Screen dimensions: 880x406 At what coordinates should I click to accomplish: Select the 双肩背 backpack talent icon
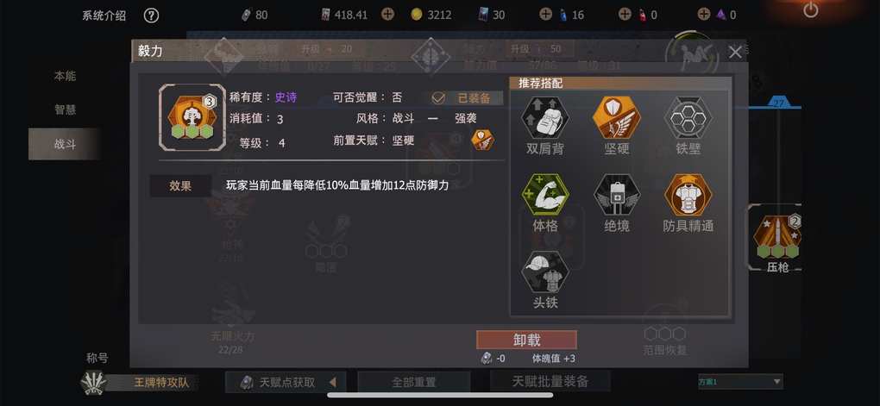point(544,118)
